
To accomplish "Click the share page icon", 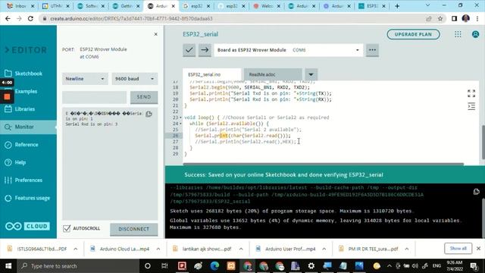I will coord(429,18).
